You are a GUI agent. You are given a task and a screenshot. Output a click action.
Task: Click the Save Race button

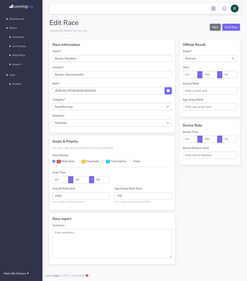coord(231,27)
